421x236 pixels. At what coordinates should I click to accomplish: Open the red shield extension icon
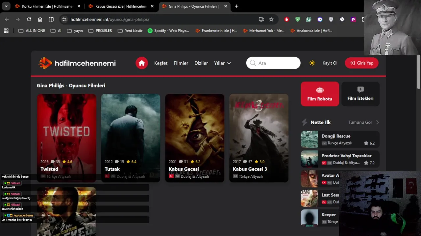pos(286,19)
